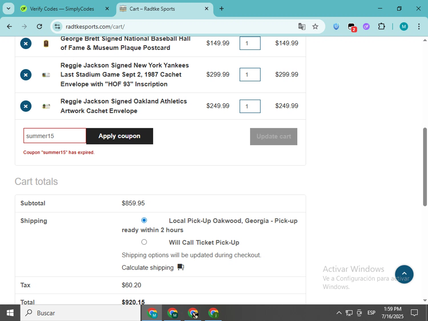Edit quantity for George Brett postcard

click(250, 43)
